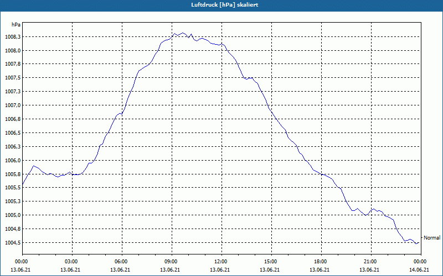Select the 1007,3 axis label
Screen dimensions: 443x276
pos(13,92)
